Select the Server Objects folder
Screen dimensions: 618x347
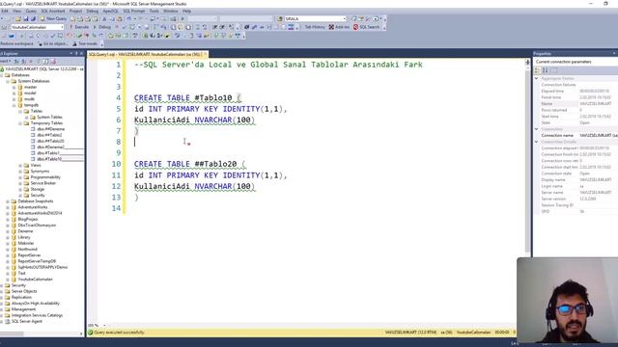tap(24, 291)
